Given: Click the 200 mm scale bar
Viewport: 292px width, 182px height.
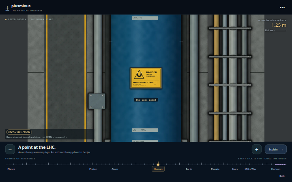Looking at the screenshot, I should point(276,30).
